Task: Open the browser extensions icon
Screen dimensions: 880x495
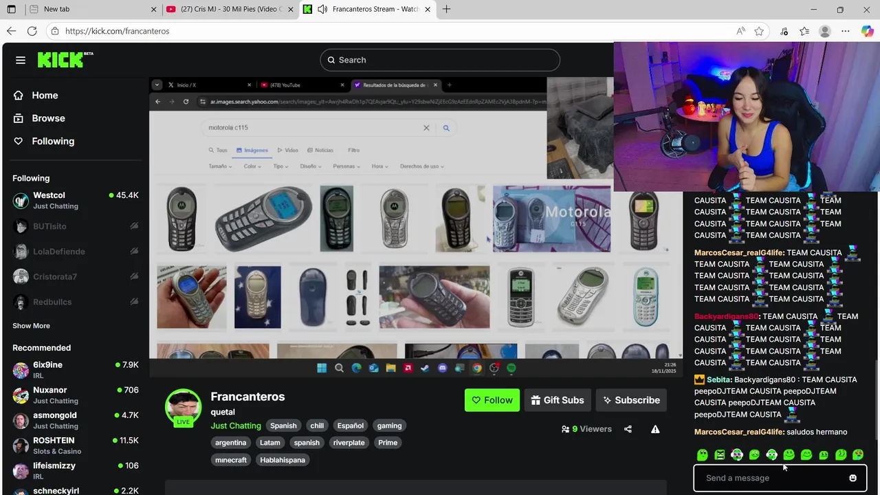Action: click(x=784, y=31)
